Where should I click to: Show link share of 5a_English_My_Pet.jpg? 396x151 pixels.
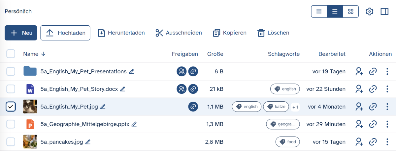coord(193,107)
